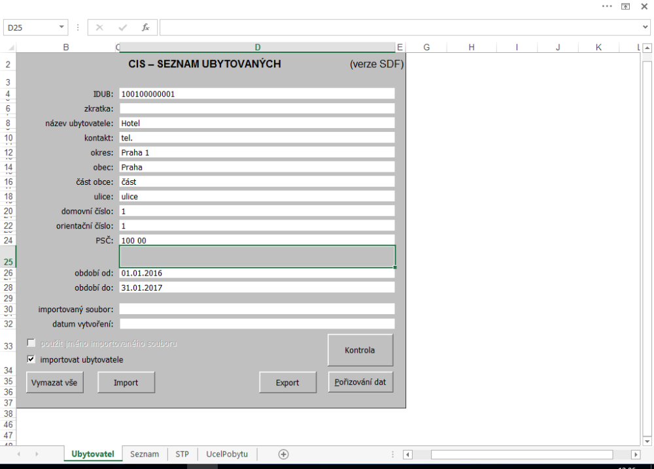The height and width of the screenshot is (469, 654).
Task: Open Ribbon Display Options icon
Action: click(626, 5)
